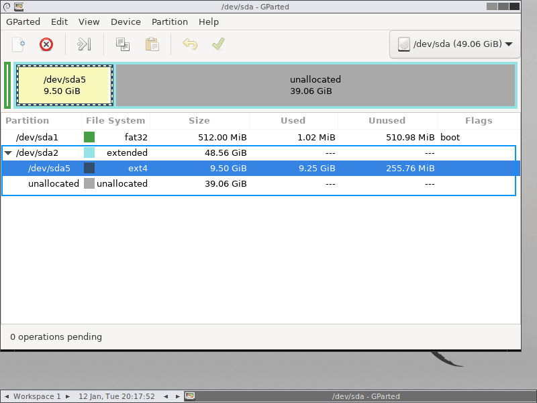Click the Apply all operations checkmark
Image resolution: width=537 pixels, height=403 pixels.
coord(218,45)
